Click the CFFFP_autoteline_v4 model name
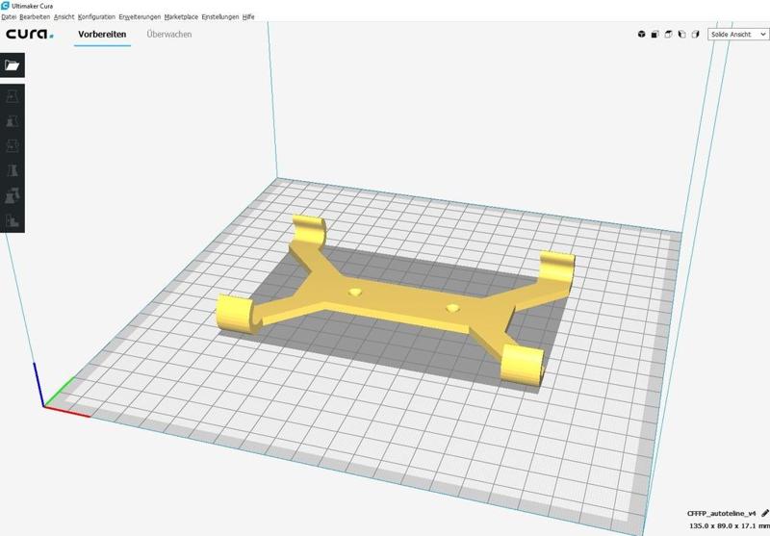 point(721,514)
